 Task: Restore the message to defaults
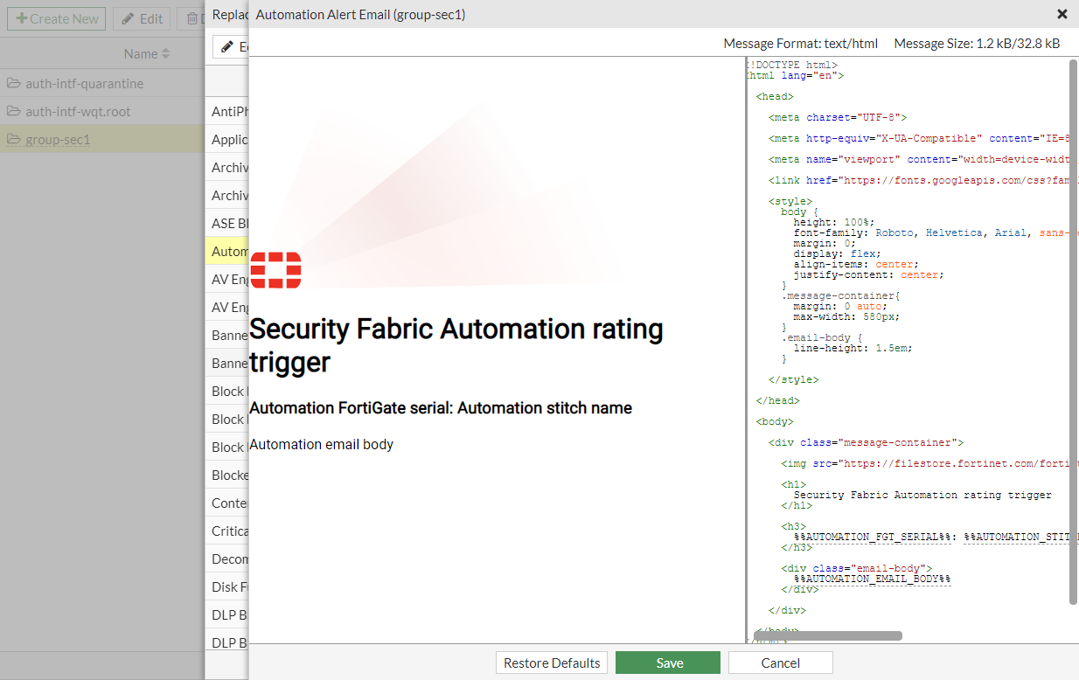tap(552, 663)
